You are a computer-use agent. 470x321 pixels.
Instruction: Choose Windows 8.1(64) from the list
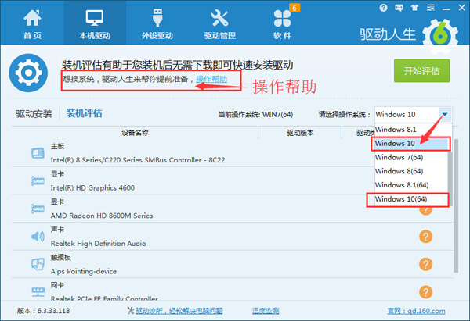411,185
